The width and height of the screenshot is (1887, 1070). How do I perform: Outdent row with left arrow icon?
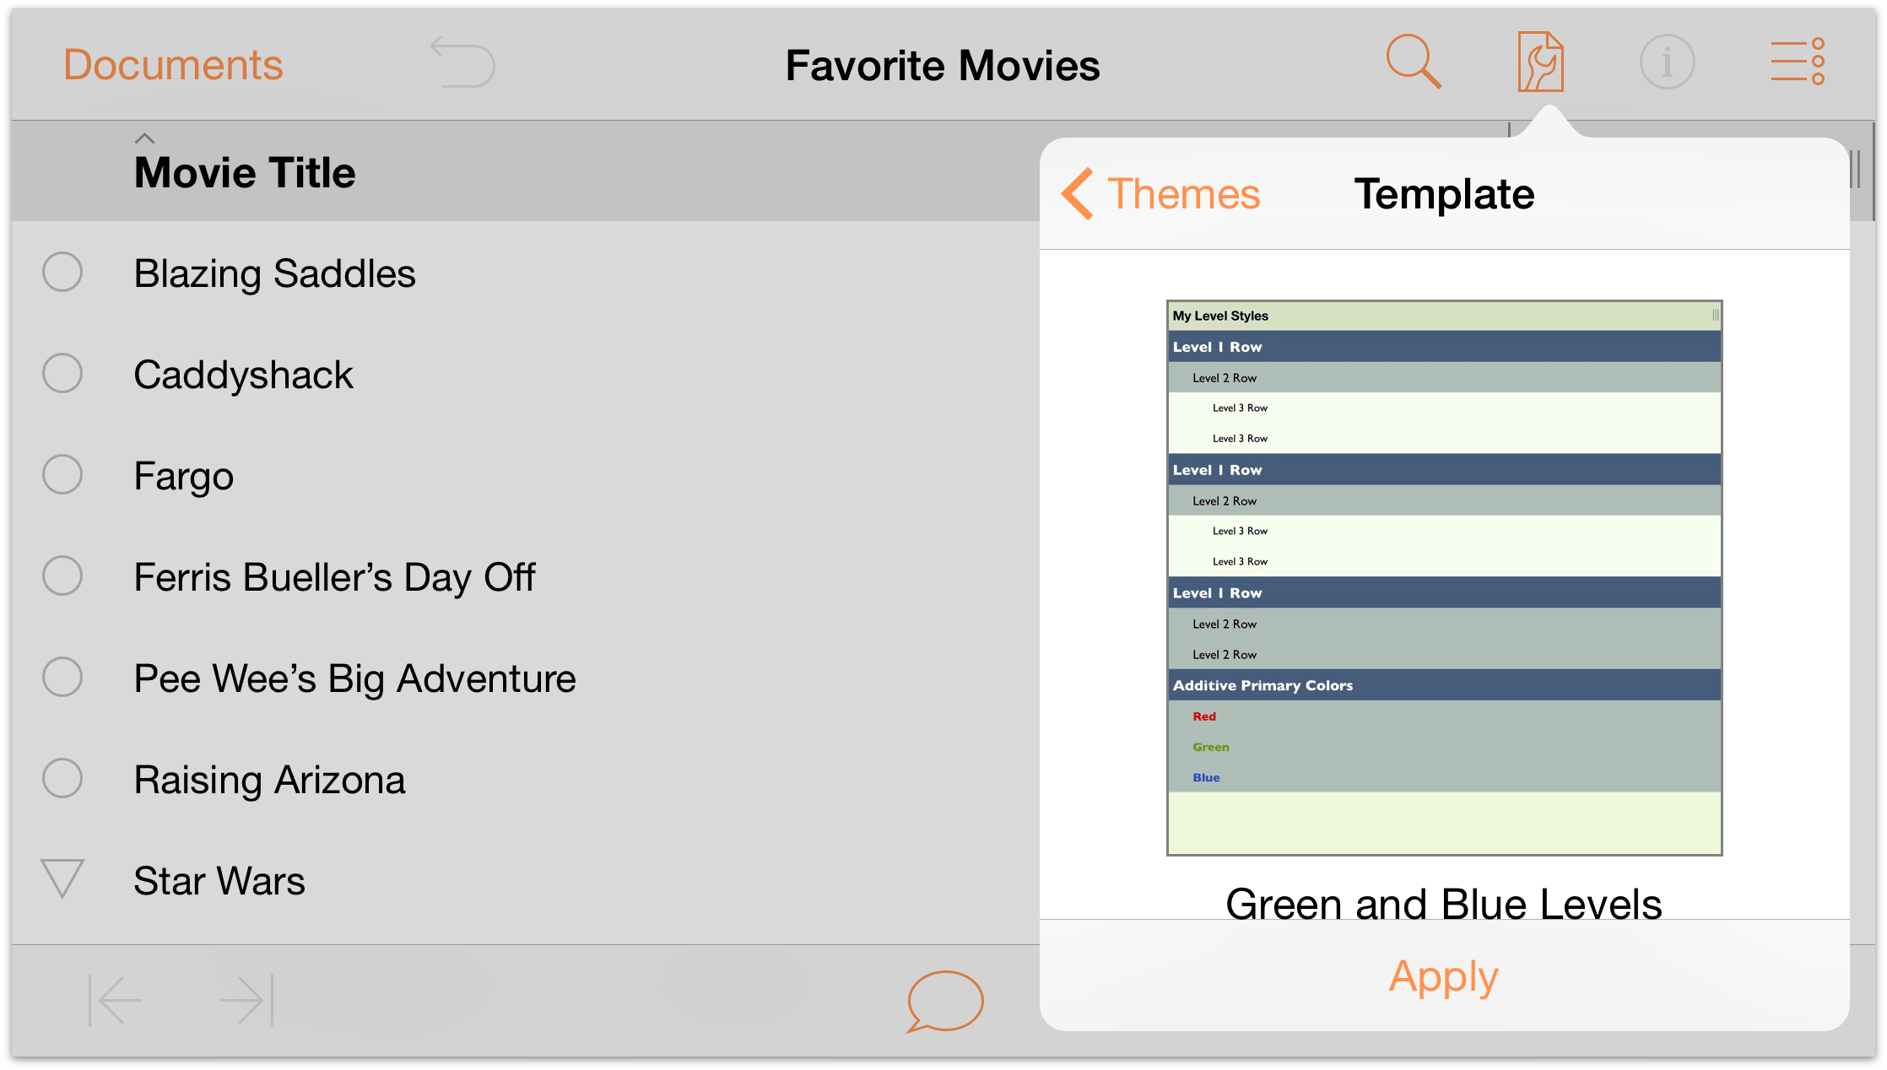pos(116,1000)
